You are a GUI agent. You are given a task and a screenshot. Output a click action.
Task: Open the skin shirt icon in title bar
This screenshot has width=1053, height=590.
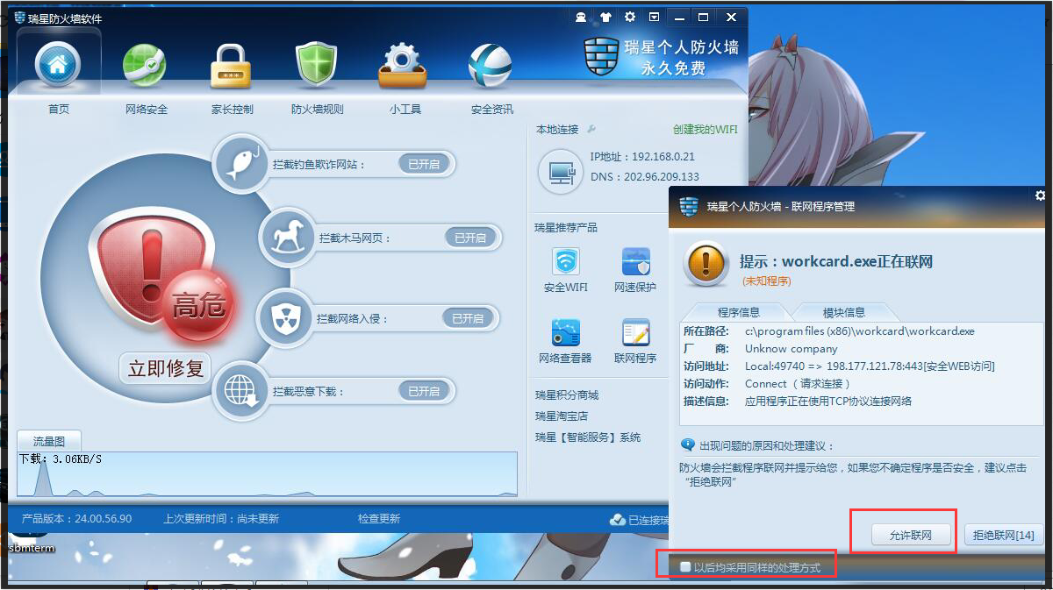pyautogui.click(x=605, y=17)
